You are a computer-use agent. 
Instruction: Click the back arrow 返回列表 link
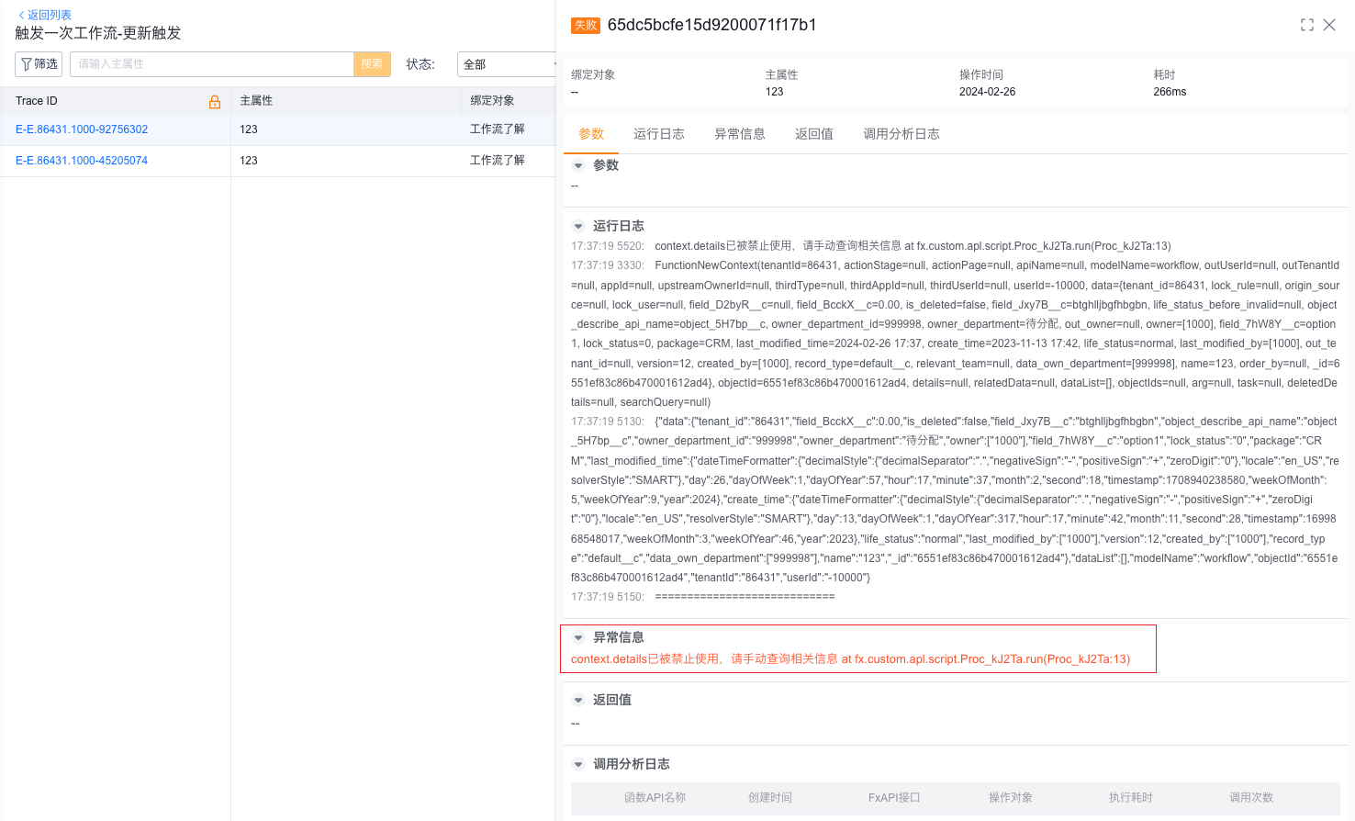pyautogui.click(x=44, y=15)
